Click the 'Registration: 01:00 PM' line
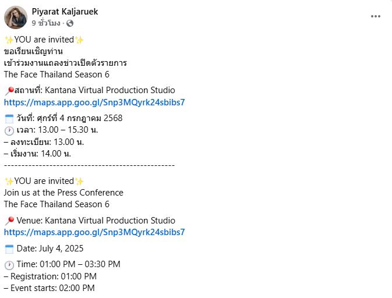392x298 pixels. coord(50,276)
